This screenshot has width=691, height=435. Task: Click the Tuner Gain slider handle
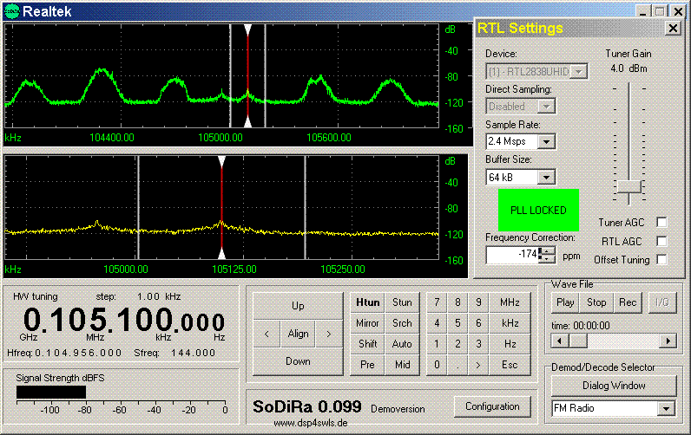coord(628,186)
